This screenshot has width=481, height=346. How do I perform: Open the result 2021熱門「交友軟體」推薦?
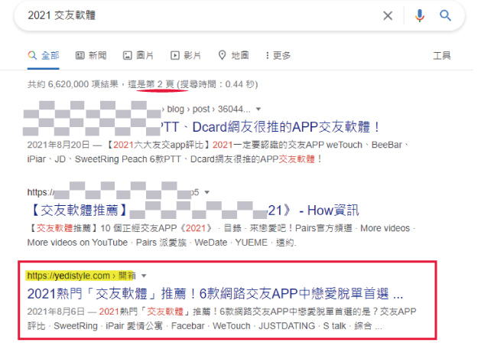[215, 293]
